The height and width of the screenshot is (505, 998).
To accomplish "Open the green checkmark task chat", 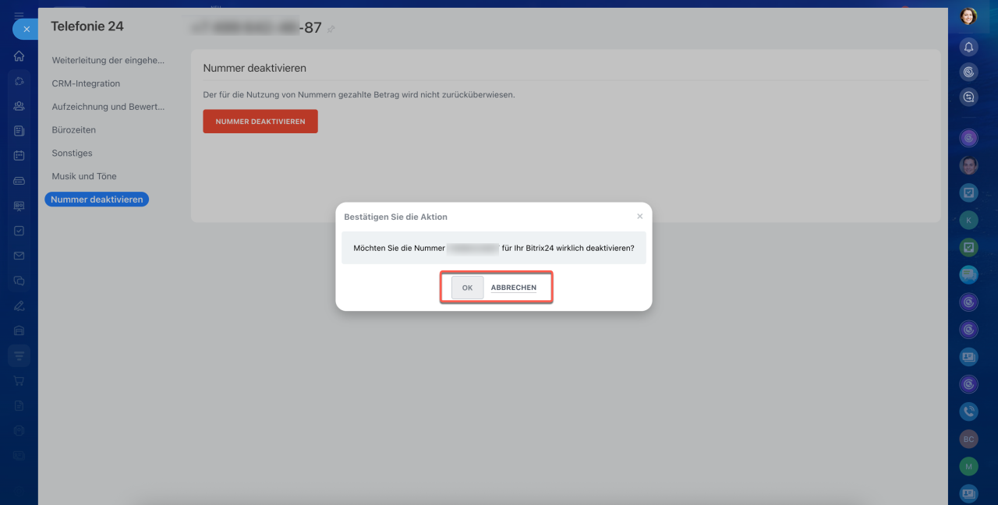I will (968, 248).
